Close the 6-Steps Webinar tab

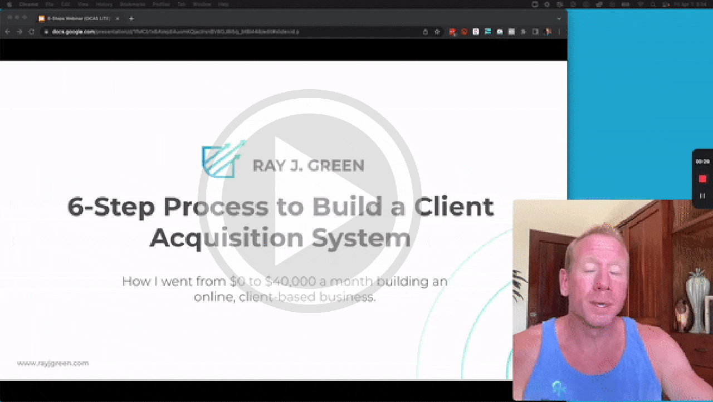point(117,18)
